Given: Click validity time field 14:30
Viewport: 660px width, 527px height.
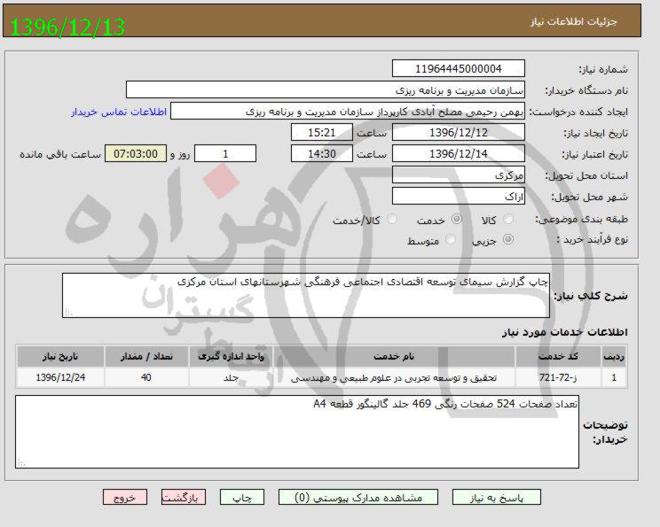Looking at the screenshot, I should pos(322,153).
